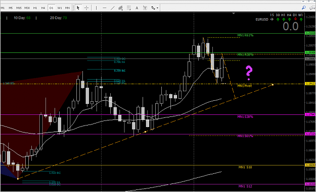Image resolution: width=316 pixels, height=192 pixels.
Task: Select the D1 daily timeframe button
Action: pos(51,8)
